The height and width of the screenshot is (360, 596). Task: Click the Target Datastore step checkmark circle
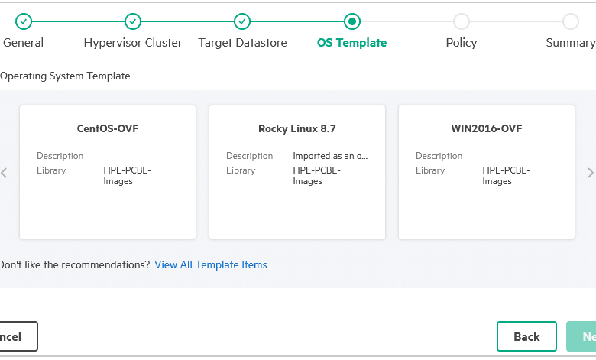(x=242, y=21)
